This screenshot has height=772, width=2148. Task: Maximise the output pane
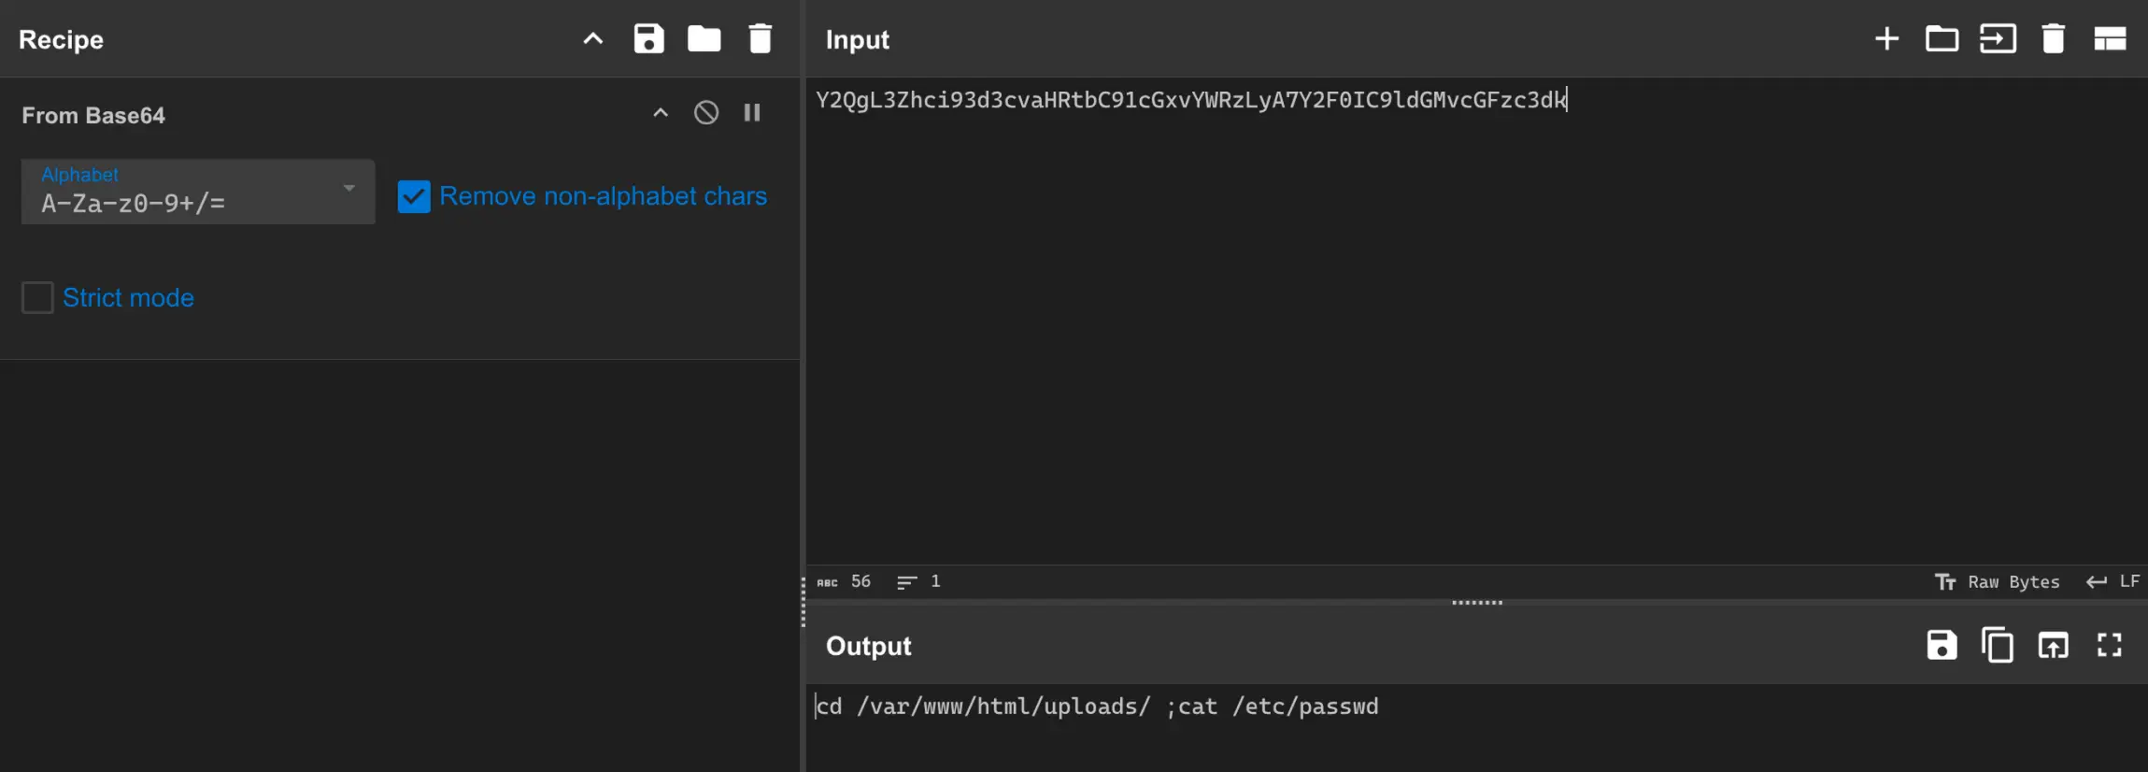click(x=2110, y=646)
